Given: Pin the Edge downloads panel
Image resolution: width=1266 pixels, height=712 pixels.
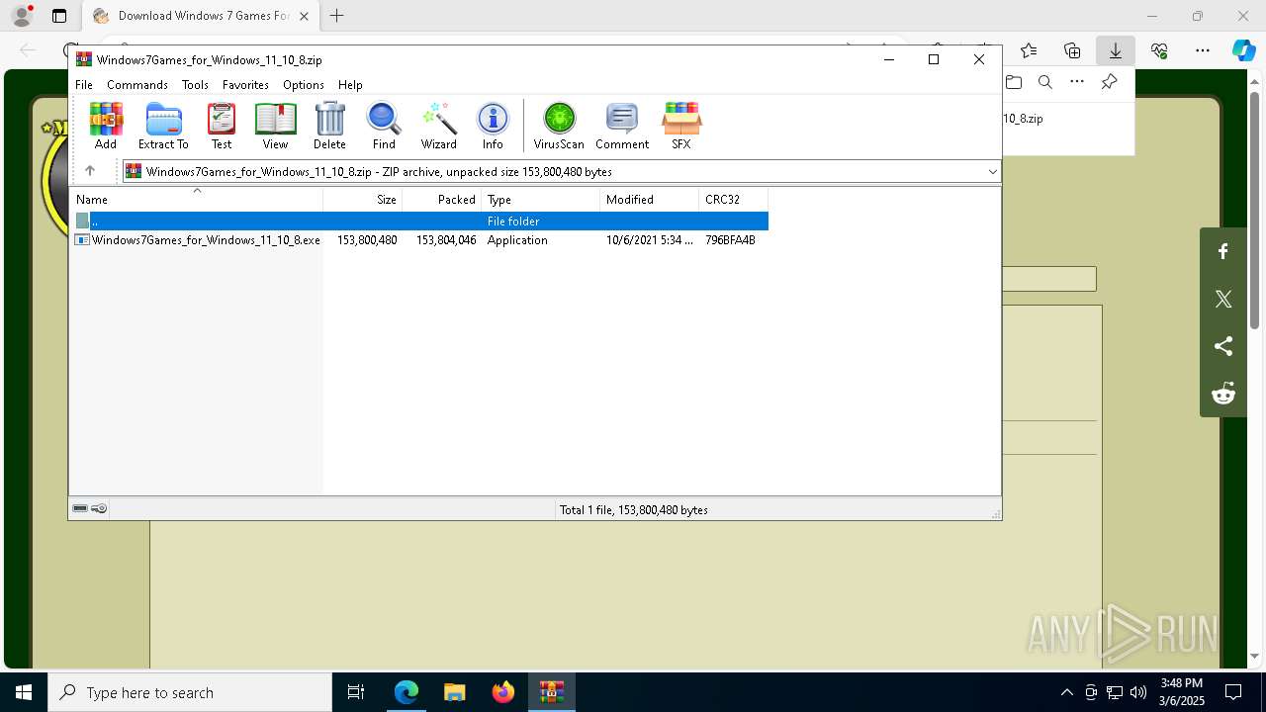Looking at the screenshot, I should click(1110, 82).
